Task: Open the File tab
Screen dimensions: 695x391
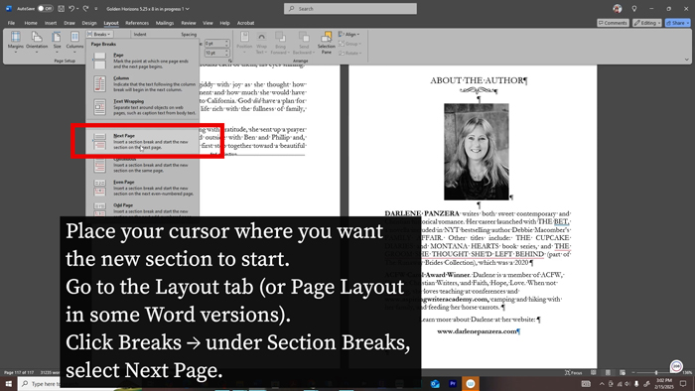Action: 11,23
